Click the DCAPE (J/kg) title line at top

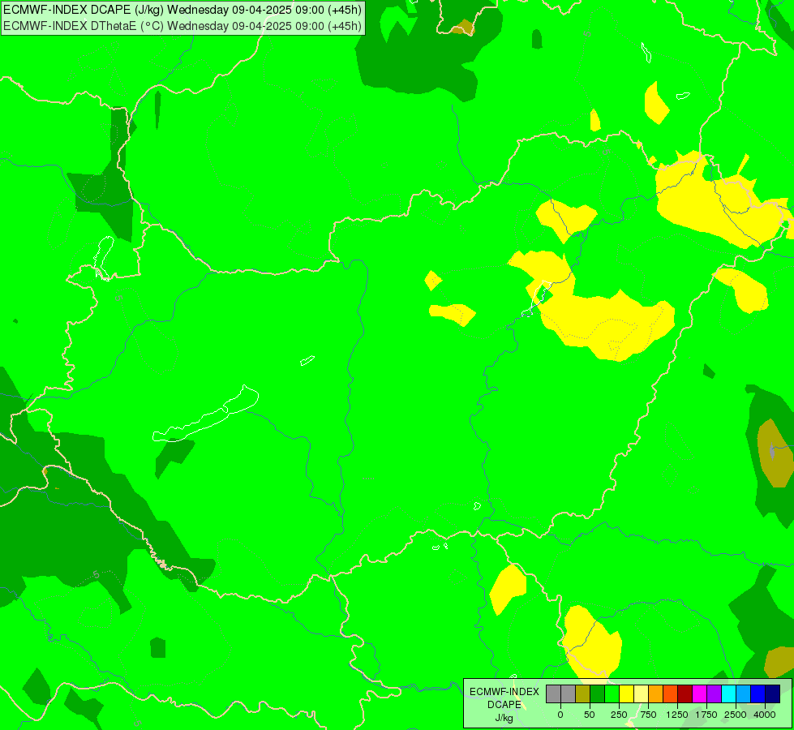point(182,10)
